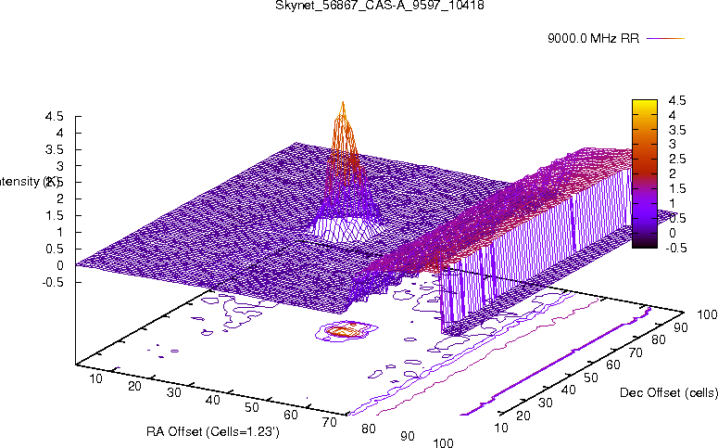Click the 3.5 tick on the intensity axis
The image size is (718, 448).
click(x=54, y=149)
